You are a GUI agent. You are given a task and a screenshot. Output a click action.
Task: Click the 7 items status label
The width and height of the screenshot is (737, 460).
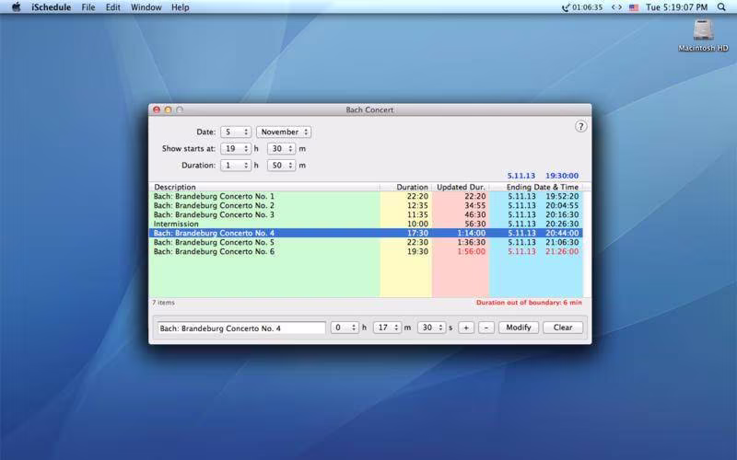point(163,303)
